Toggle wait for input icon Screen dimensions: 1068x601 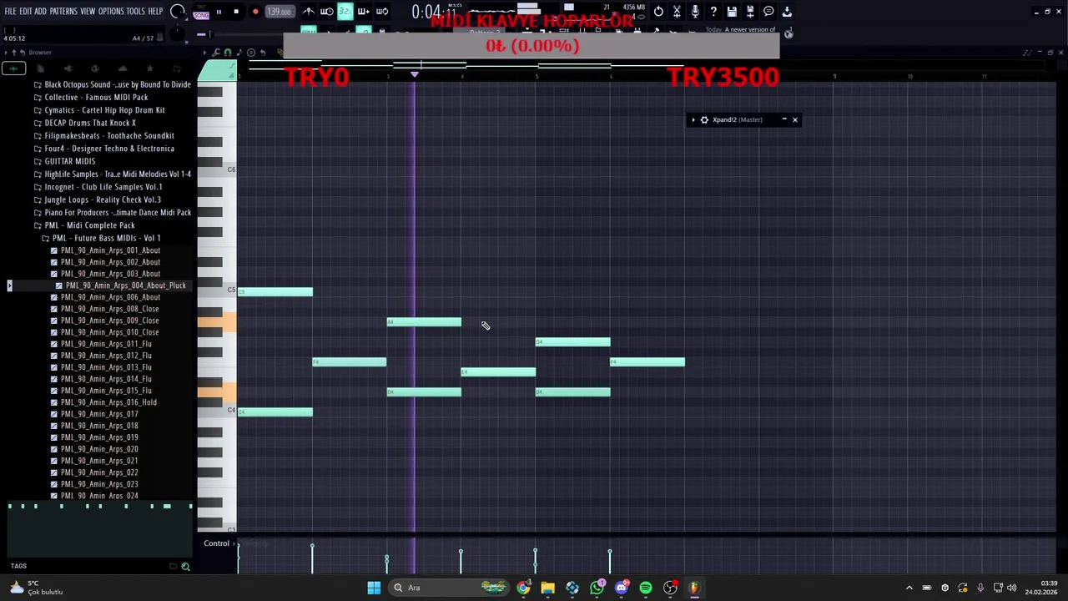(327, 12)
